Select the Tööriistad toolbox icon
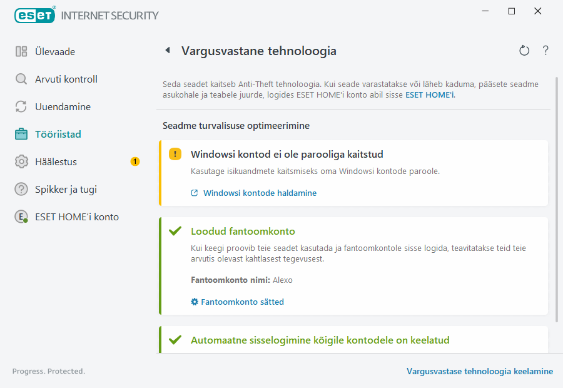The image size is (563, 388). pos(21,134)
